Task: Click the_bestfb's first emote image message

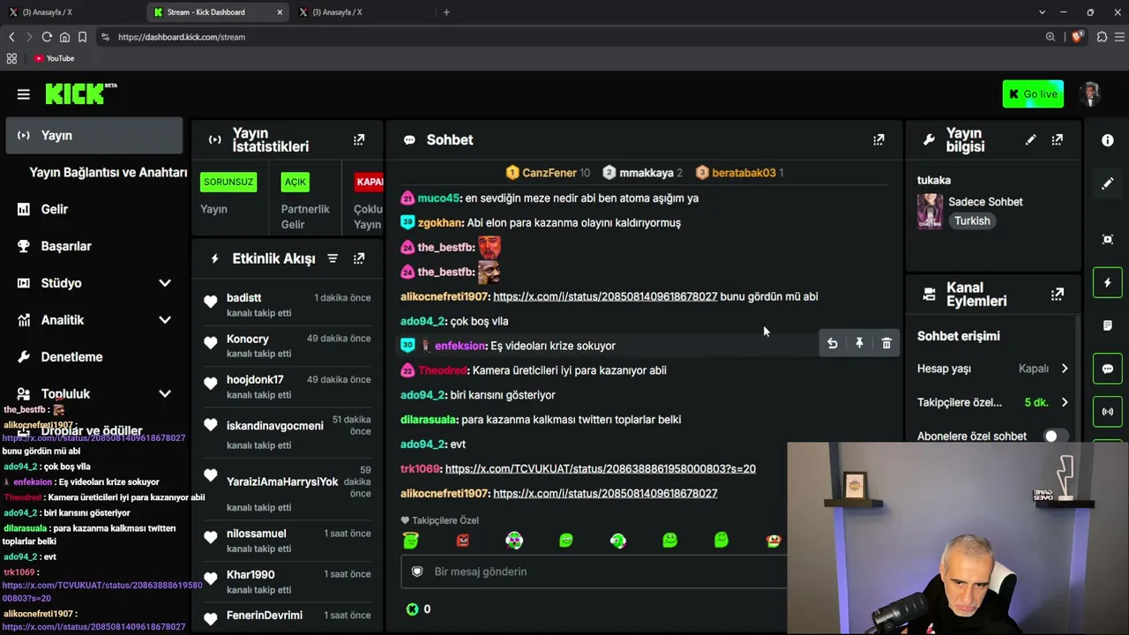Action: click(490, 247)
